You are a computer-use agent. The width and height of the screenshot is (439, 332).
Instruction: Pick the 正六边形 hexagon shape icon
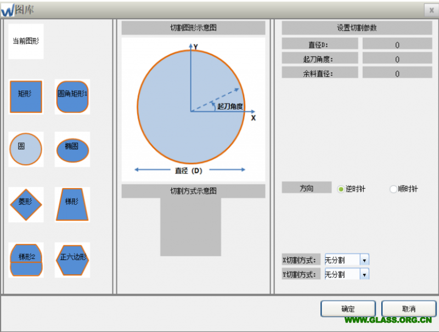[72, 260]
